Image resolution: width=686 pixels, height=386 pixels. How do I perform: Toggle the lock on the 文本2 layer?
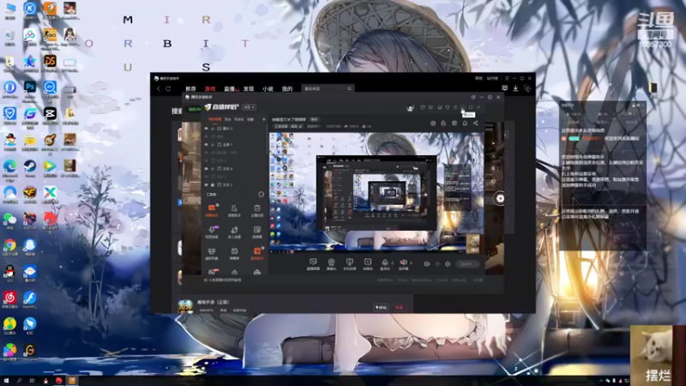point(213,184)
